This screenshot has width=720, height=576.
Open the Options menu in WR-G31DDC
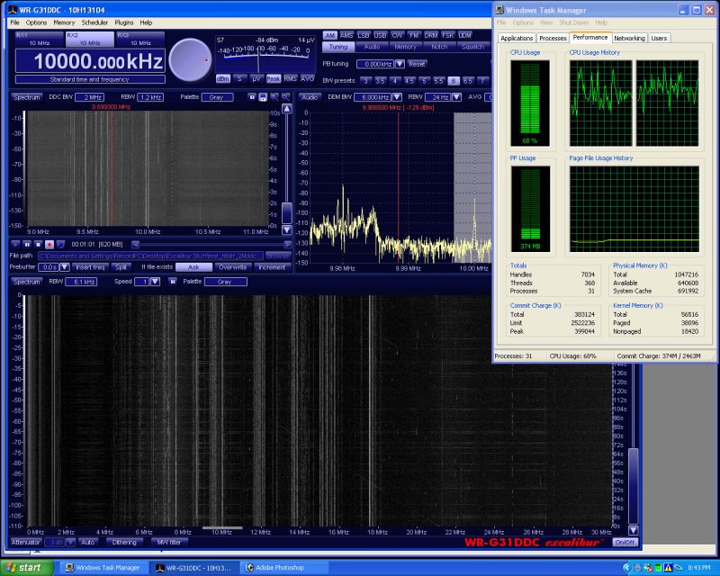pyautogui.click(x=36, y=22)
